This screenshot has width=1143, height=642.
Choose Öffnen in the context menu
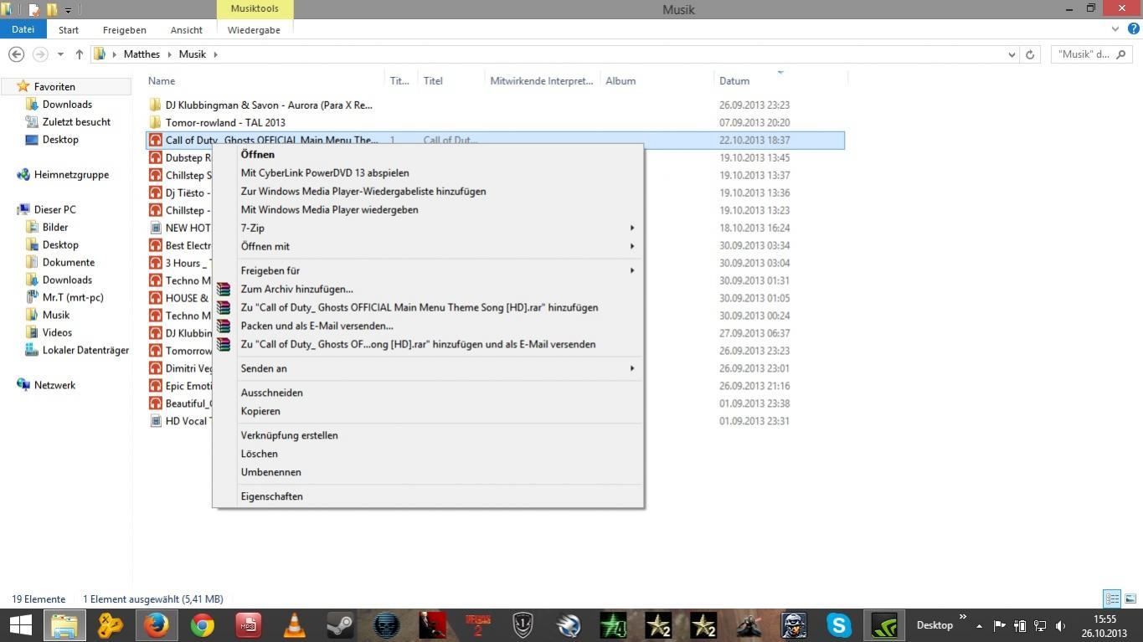click(x=257, y=154)
